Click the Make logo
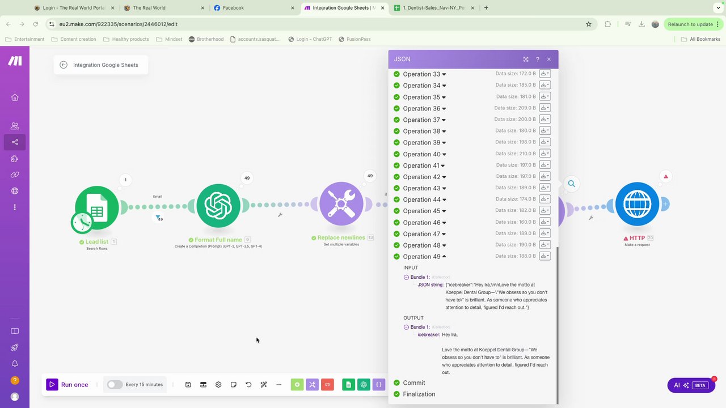 click(15, 61)
